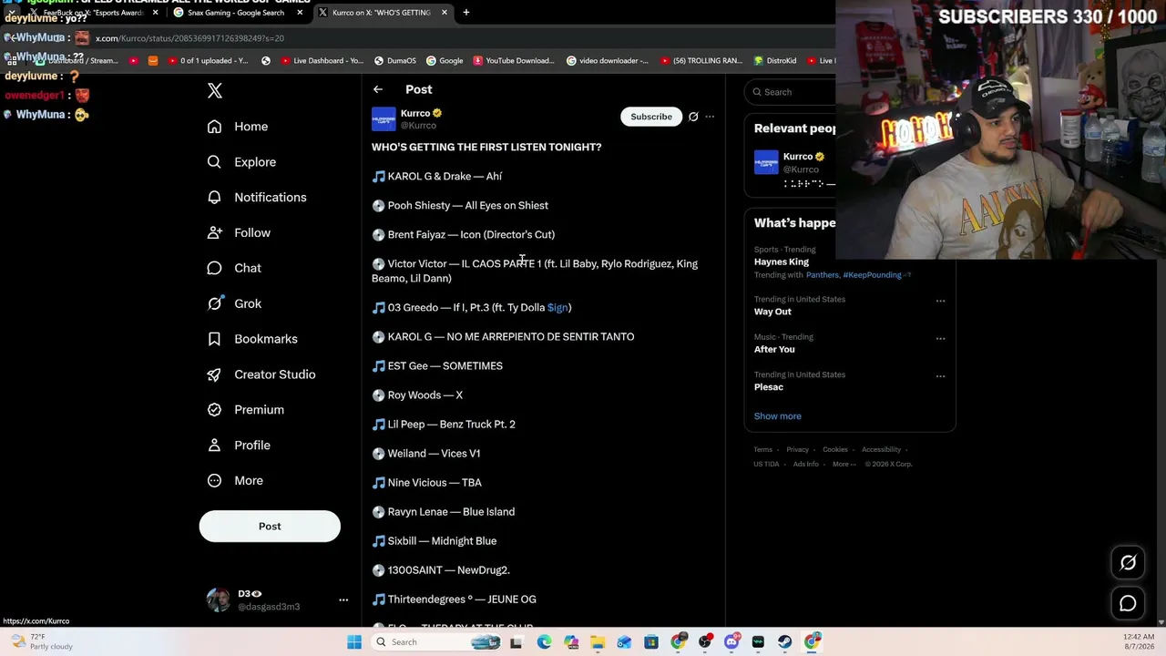This screenshot has height=656, width=1166.
Task: Open the Follow page
Action: [239, 233]
